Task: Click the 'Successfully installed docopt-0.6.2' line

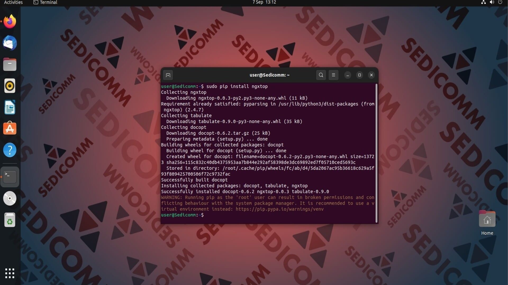Action: (x=245, y=191)
